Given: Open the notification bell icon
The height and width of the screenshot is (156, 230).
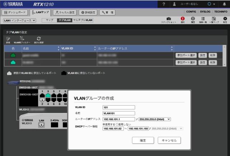Looking at the screenshot, I should pyautogui.click(x=224, y=4).
